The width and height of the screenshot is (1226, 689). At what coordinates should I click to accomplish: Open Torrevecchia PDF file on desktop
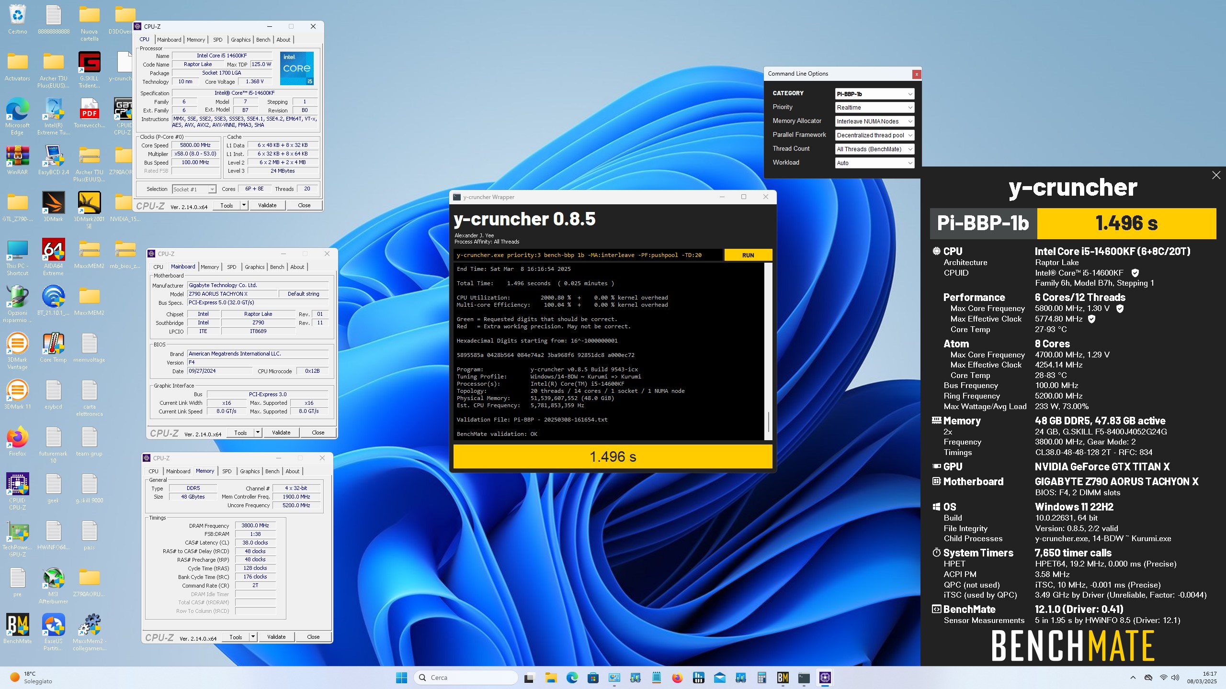click(89, 113)
